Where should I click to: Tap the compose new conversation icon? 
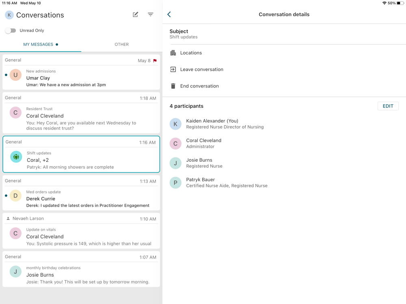(x=136, y=15)
